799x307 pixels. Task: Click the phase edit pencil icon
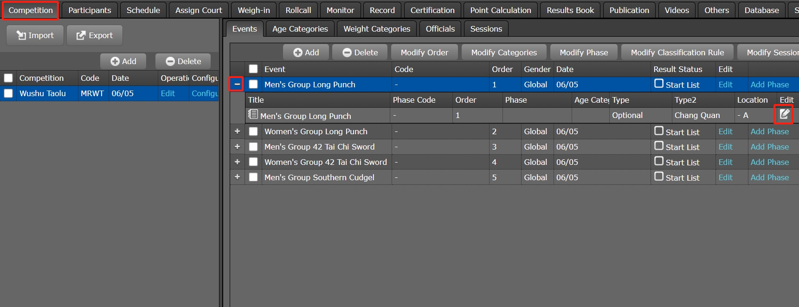[x=784, y=114]
